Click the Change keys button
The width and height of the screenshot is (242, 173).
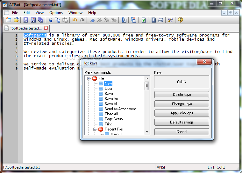point(182,104)
